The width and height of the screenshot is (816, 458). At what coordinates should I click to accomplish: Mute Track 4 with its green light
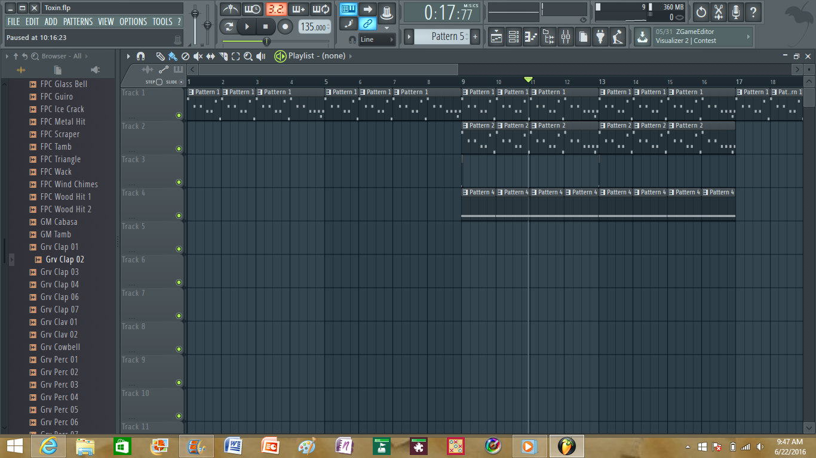(x=179, y=215)
